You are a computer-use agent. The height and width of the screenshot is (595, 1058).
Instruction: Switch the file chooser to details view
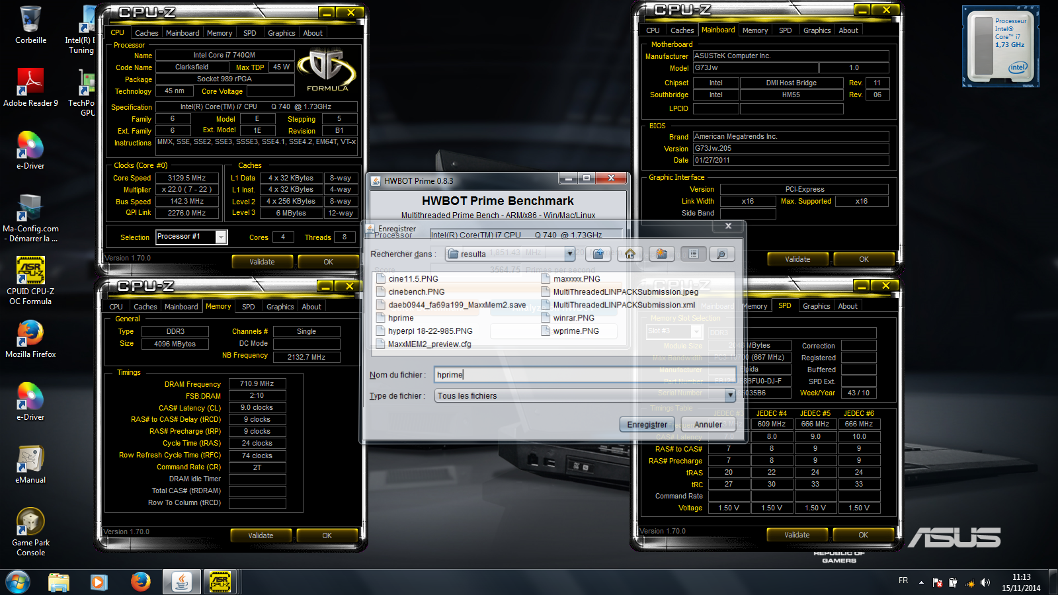coord(721,254)
